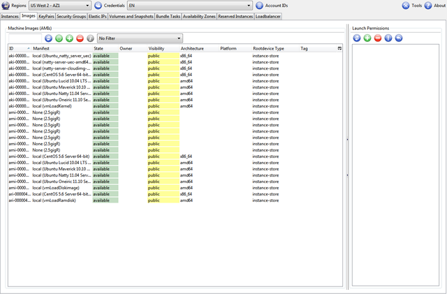Click red minus icon in Machine Images toolbar

click(x=80, y=38)
